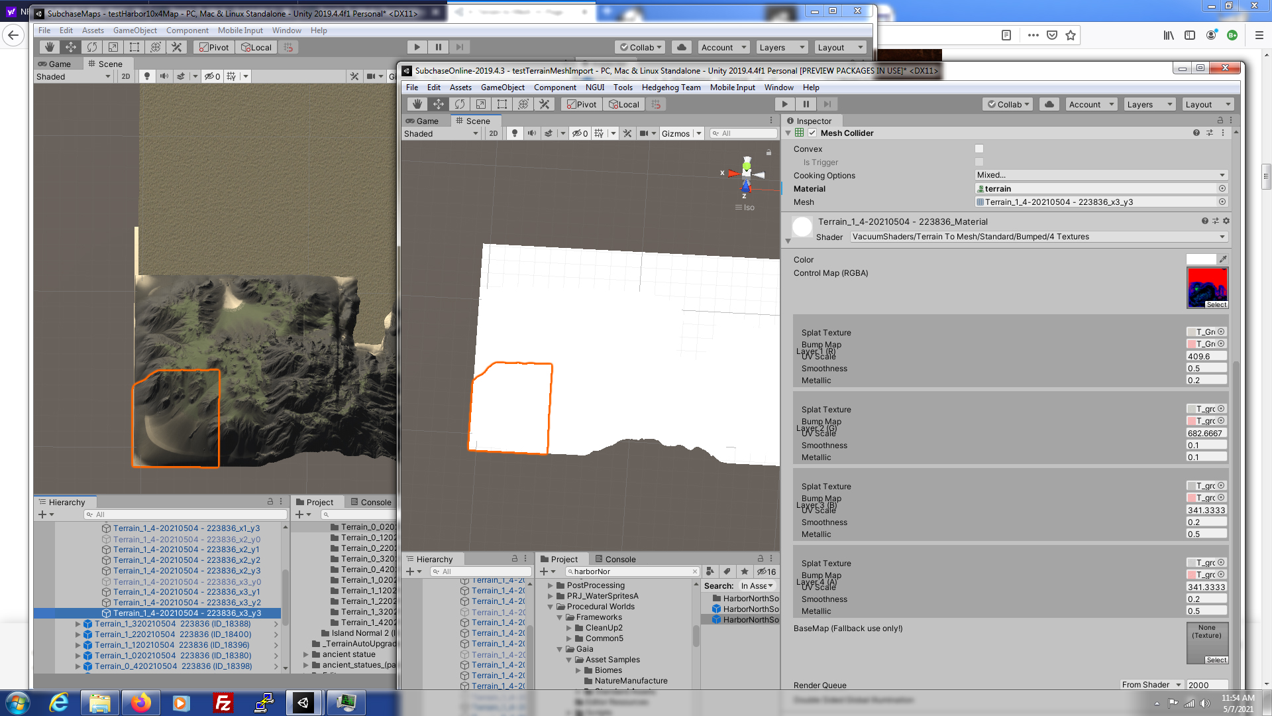Open camera settings in front Scene view

[x=643, y=133]
